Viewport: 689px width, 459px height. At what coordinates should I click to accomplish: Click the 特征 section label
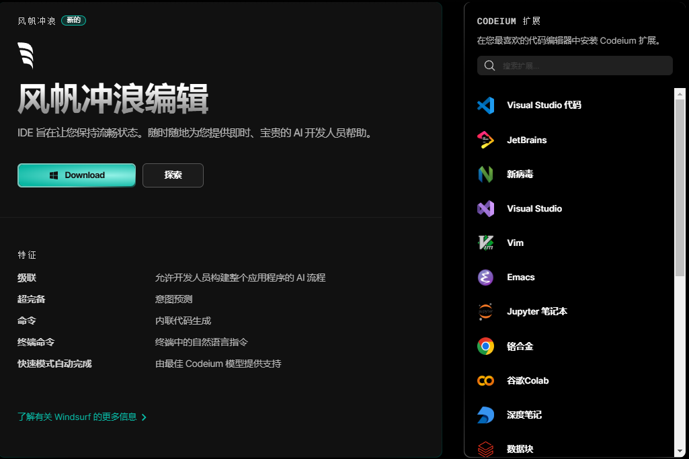pyautogui.click(x=27, y=255)
